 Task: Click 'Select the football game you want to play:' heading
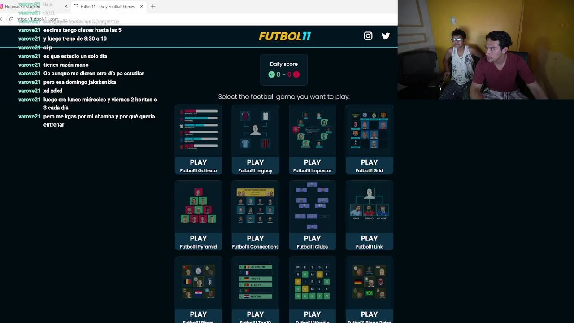pos(284,96)
